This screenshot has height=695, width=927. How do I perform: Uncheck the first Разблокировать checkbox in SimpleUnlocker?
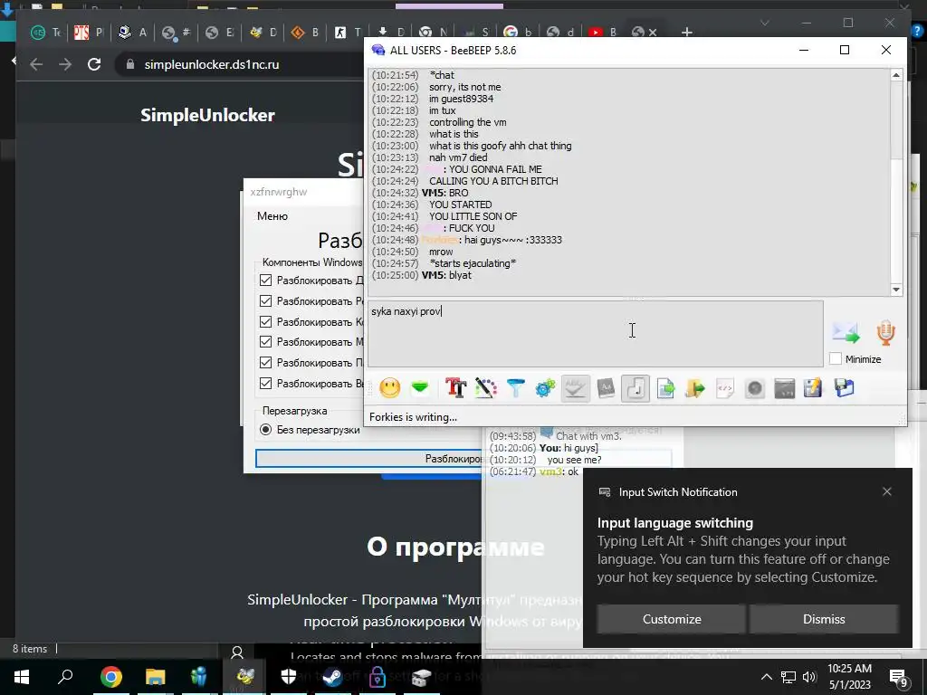[x=265, y=281]
